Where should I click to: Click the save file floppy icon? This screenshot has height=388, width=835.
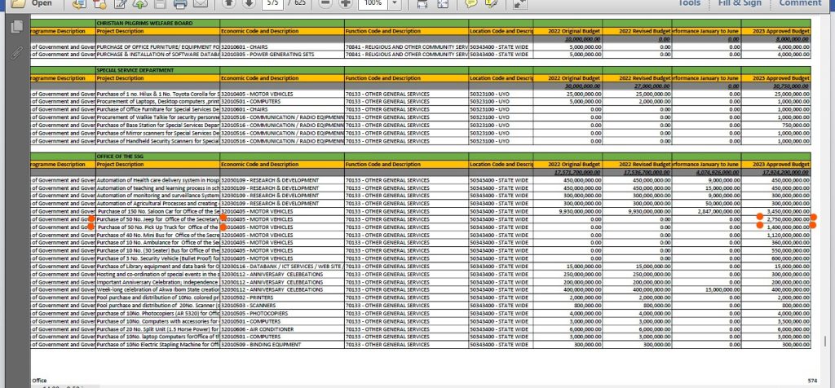click(160, 3)
